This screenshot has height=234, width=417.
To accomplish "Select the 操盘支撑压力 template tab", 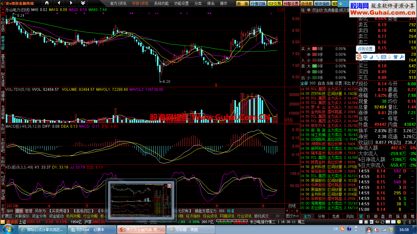I will (205, 211).
